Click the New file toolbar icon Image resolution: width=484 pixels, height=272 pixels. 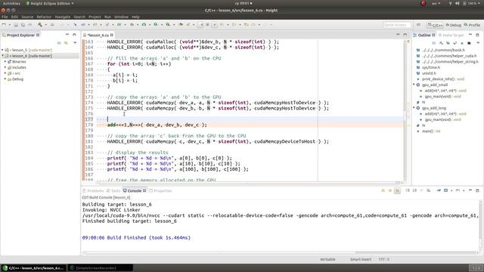tap(4, 25)
